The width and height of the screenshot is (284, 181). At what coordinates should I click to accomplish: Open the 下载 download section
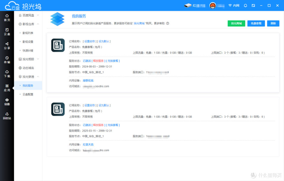tap(7, 74)
